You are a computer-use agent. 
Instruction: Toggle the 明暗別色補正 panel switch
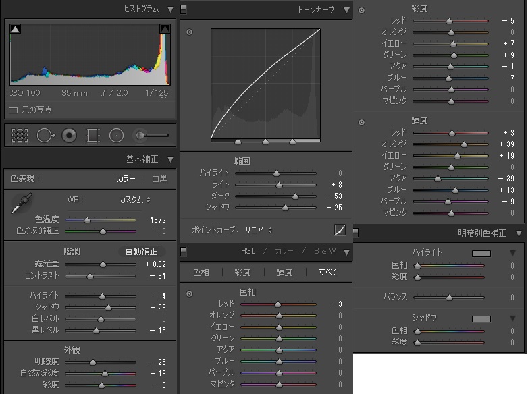tap(356, 233)
